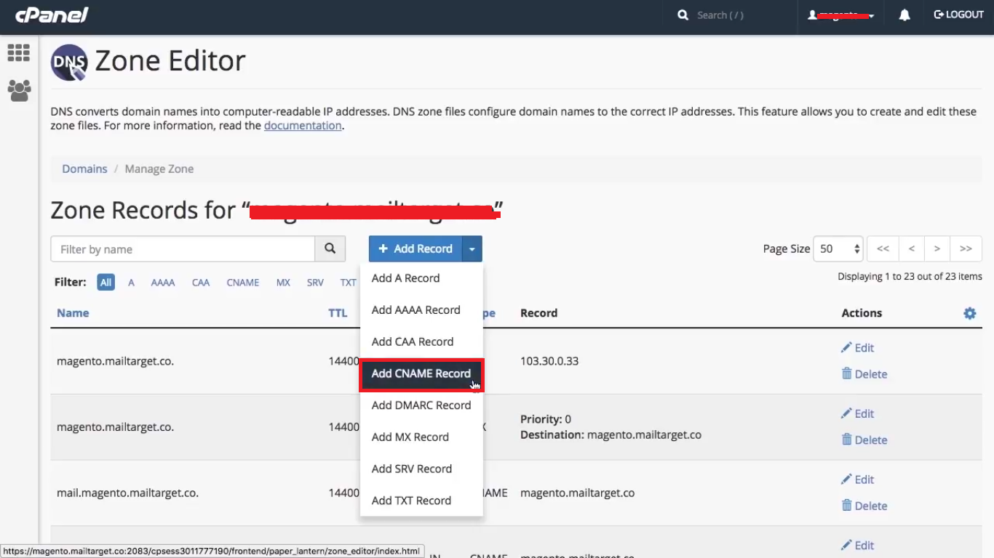This screenshot has height=558, width=994.
Task: Filter records by A type
Action: click(131, 283)
